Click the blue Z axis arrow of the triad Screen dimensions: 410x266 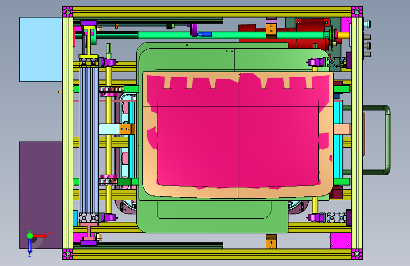click(30, 246)
